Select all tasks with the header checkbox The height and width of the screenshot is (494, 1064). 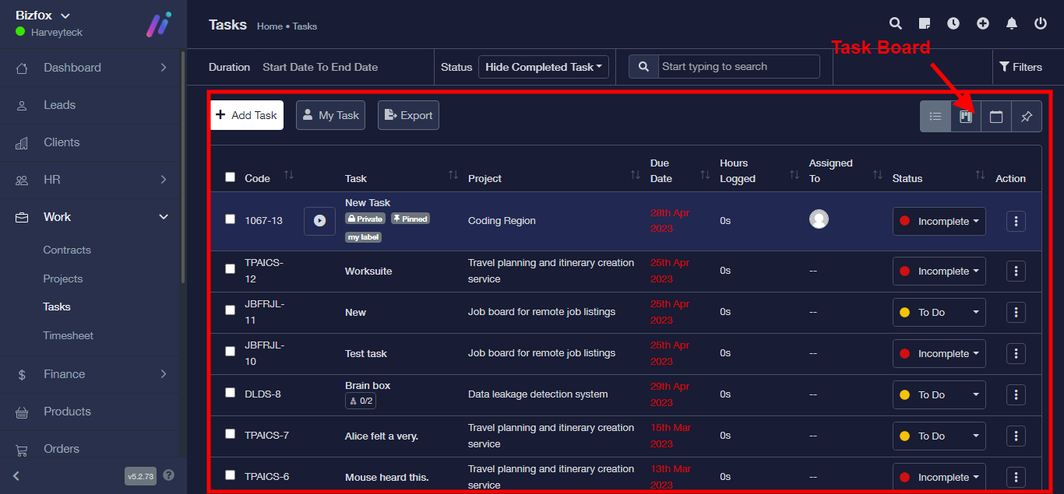pos(230,177)
